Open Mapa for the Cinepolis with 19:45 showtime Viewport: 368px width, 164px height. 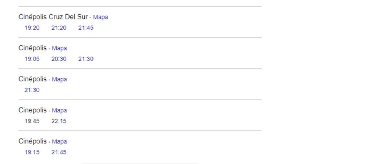[x=60, y=111]
